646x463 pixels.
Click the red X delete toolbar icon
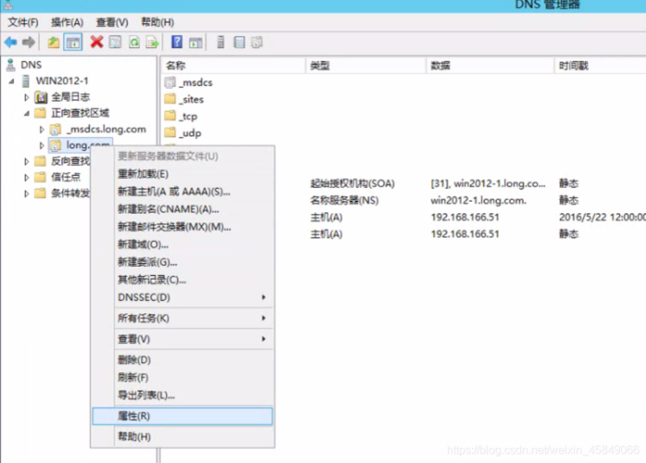[x=97, y=42]
